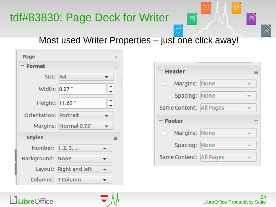Click the Calc spreadsheet icon
The width and height of the screenshot is (276, 207).
pyautogui.click(x=192, y=19)
